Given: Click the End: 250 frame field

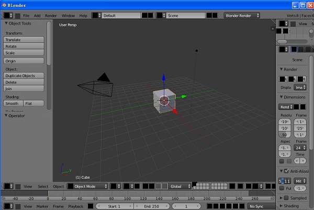Looking at the screenshot, I should pyautogui.click(x=152, y=206).
